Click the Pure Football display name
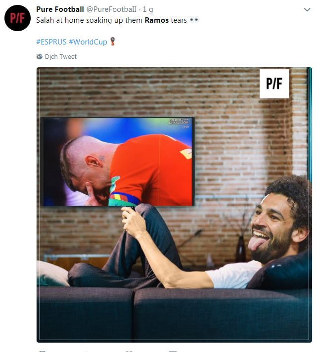 pyautogui.click(x=60, y=9)
